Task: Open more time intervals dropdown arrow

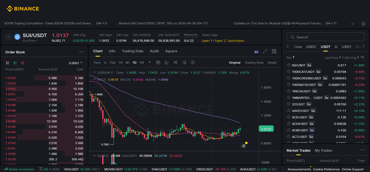Action: pos(150,63)
